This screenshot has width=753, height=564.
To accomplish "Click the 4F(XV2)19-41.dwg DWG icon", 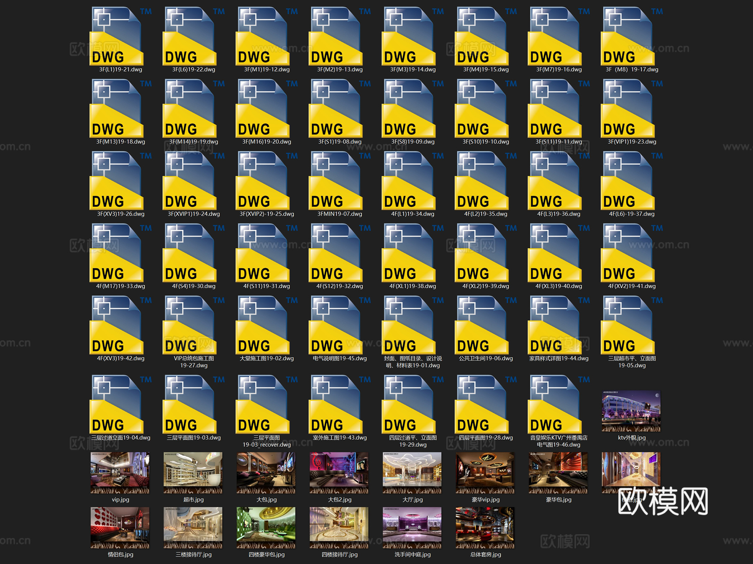I will [x=627, y=253].
